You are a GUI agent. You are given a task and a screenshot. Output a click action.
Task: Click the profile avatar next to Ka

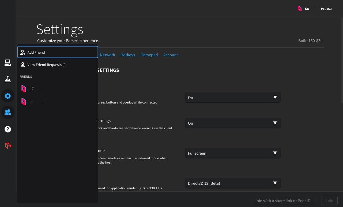300,9
